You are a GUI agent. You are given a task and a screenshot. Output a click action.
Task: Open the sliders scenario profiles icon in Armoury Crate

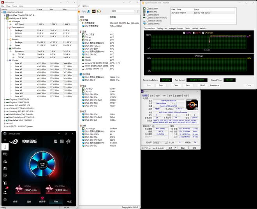pos(5,176)
